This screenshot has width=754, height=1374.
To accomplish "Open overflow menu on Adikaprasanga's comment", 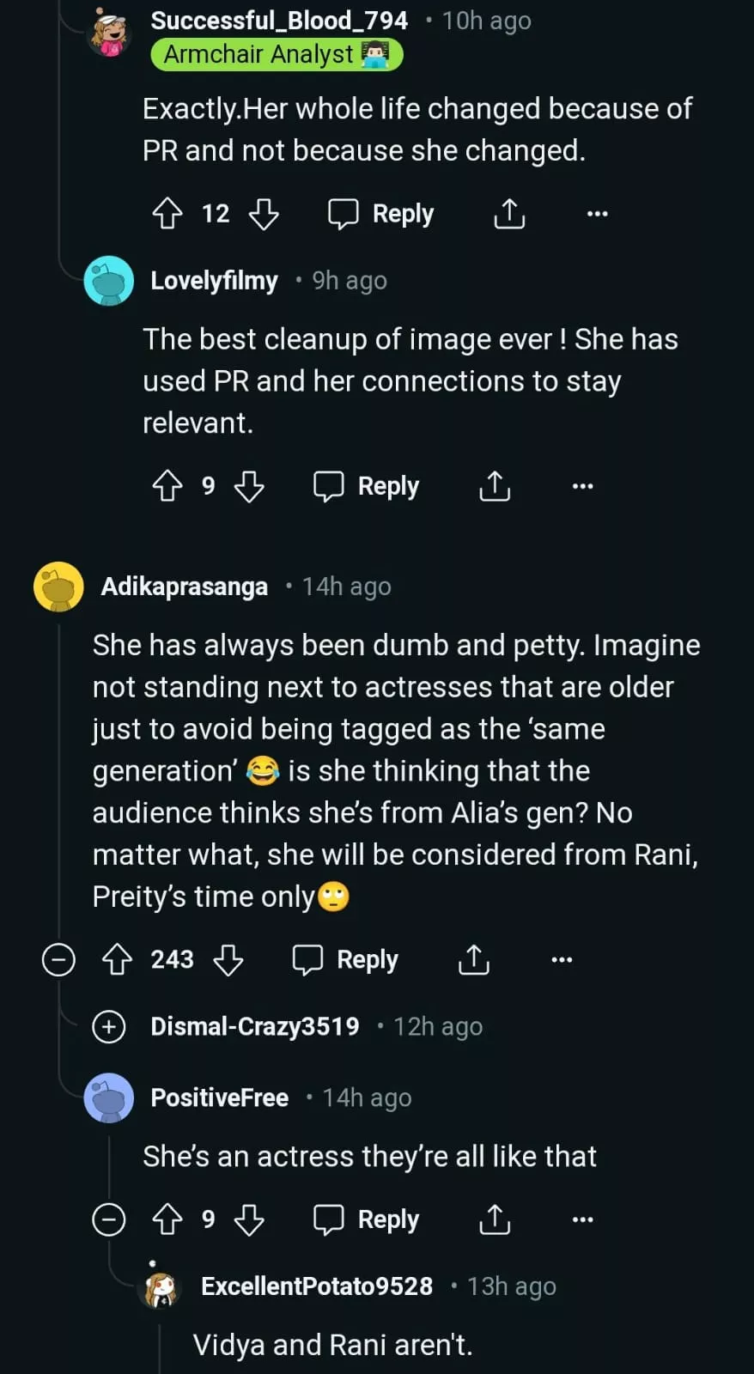I will (x=562, y=959).
